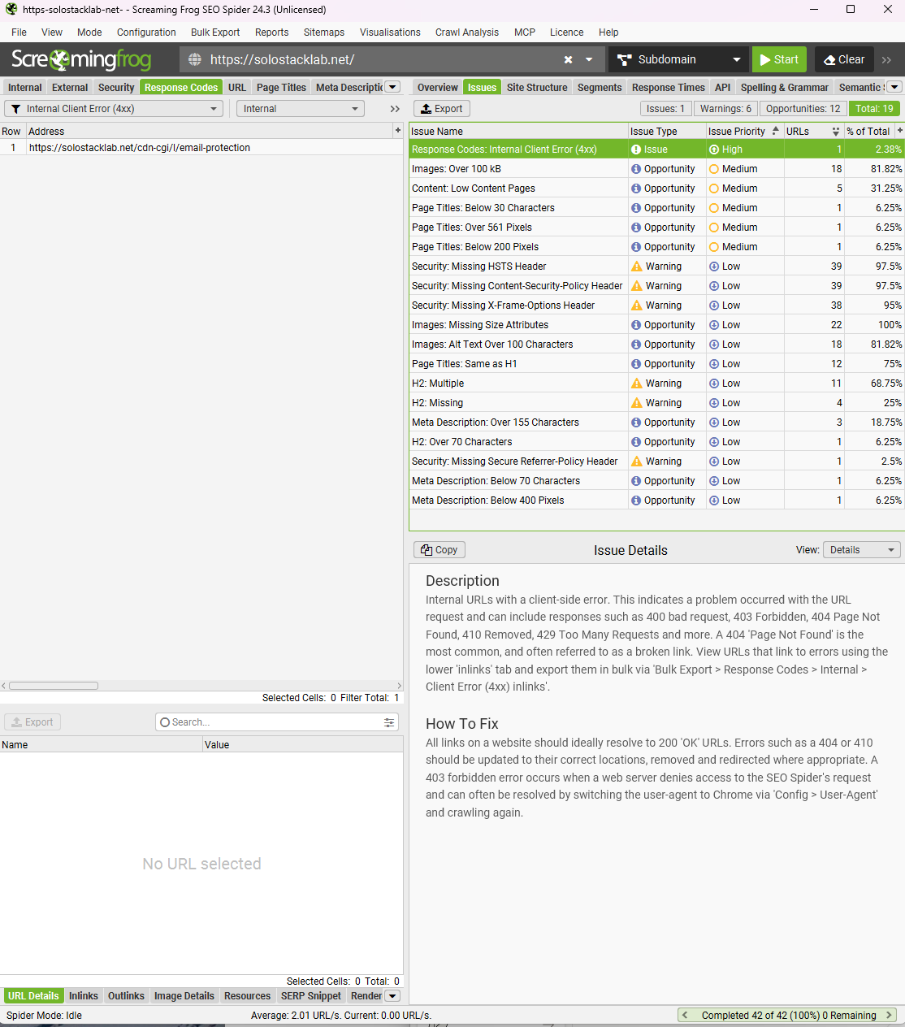905x1027 pixels.
Task: Open the View Details dropdown
Action: click(862, 550)
